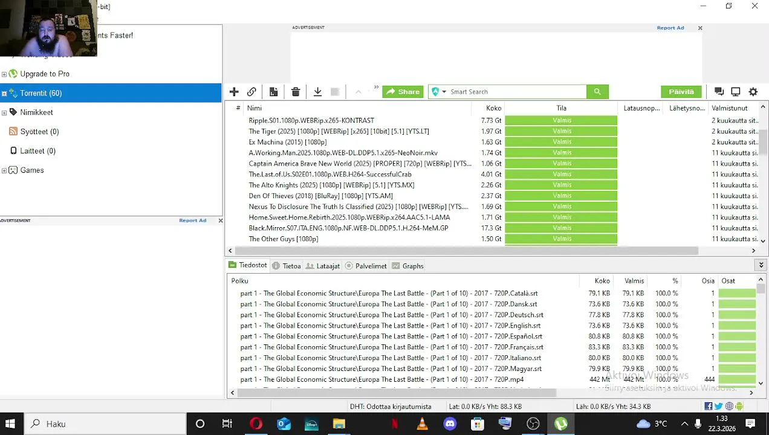Expand the Torrentit (60) tree node
The height and width of the screenshot is (435, 769).
tap(4, 94)
